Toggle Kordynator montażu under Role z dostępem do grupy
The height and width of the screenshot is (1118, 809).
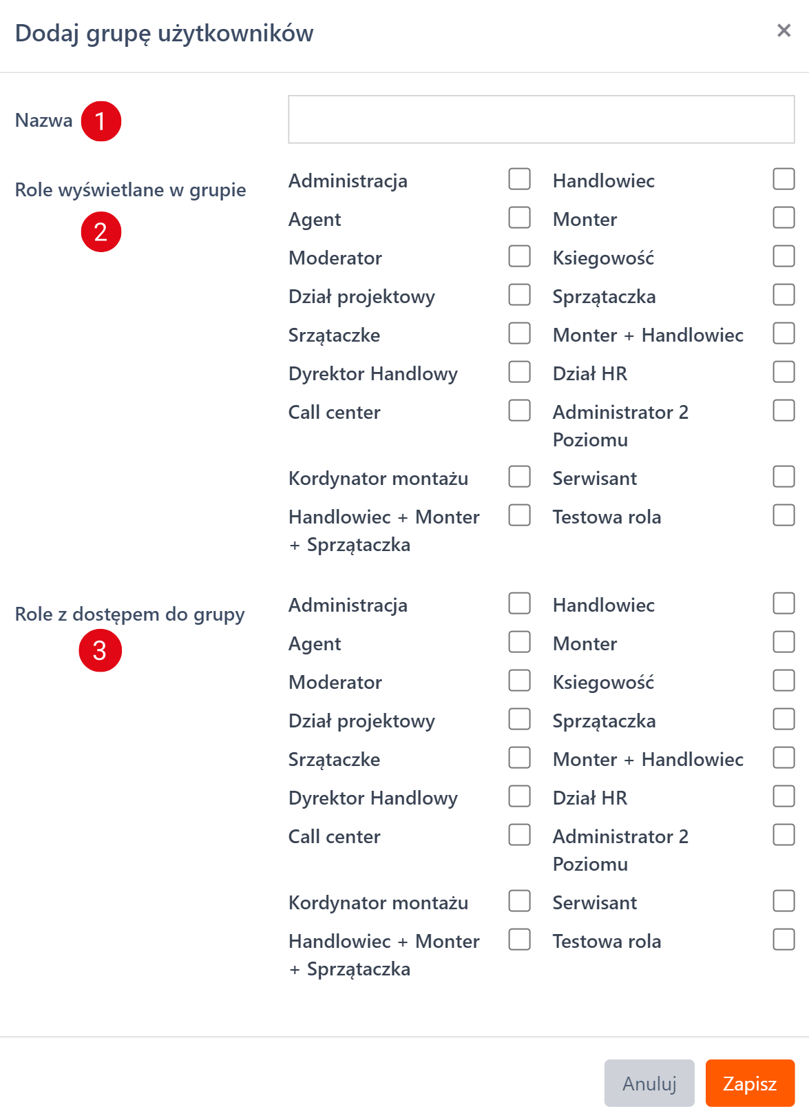[x=519, y=901]
